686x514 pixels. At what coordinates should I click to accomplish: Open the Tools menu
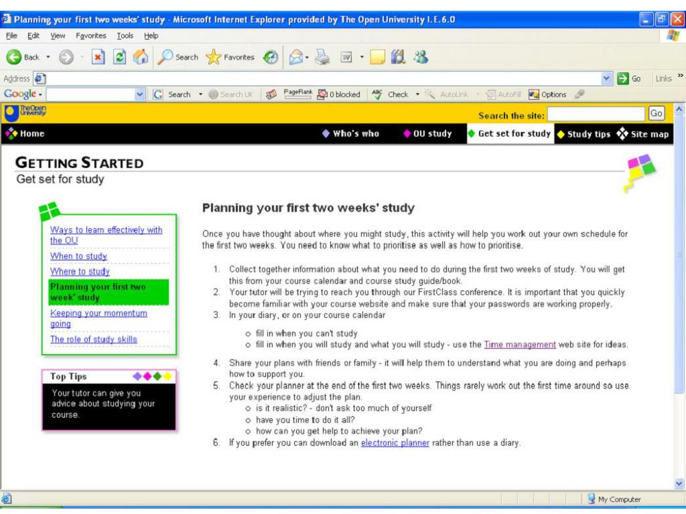125,36
